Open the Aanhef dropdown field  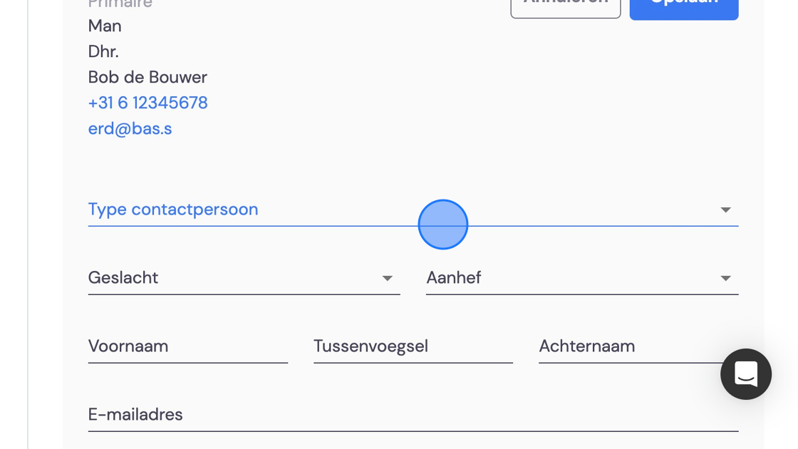581,278
